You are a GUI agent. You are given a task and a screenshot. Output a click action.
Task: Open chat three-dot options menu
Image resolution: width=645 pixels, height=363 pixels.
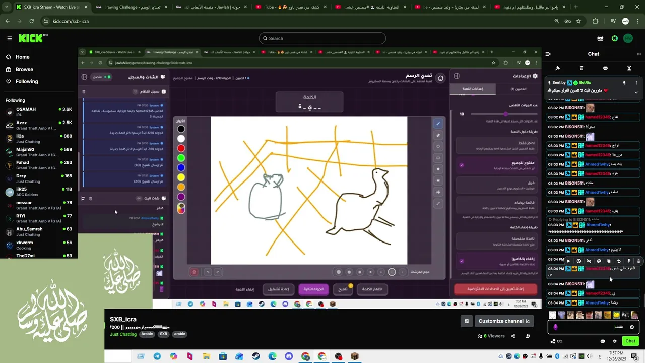click(x=639, y=54)
